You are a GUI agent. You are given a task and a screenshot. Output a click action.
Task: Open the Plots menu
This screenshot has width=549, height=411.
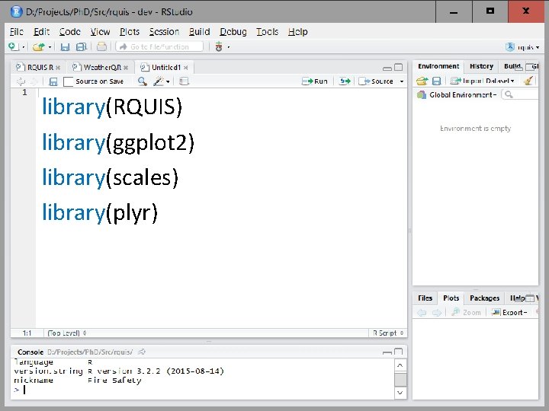pos(130,32)
